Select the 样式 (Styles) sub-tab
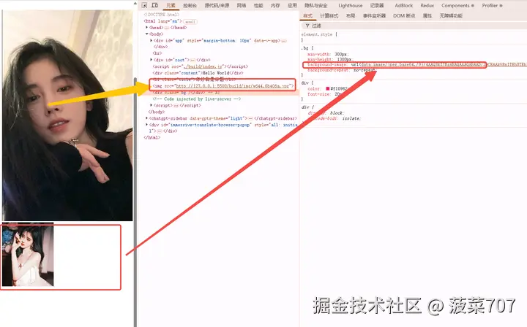This screenshot has width=527, height=327. [x=307, y=16]
